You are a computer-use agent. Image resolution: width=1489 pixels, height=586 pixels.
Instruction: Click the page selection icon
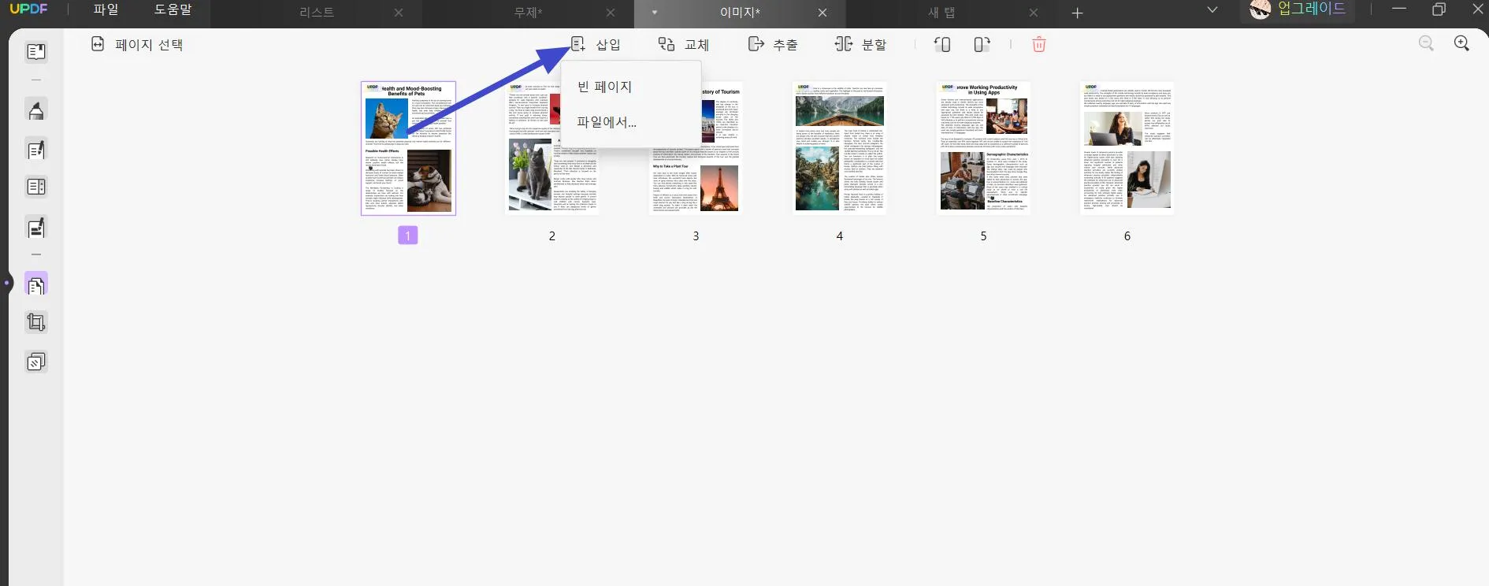point(98,44)
